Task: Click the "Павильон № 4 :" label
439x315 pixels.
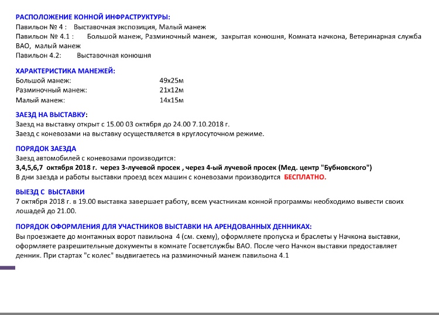Action: tap(41, 28)
